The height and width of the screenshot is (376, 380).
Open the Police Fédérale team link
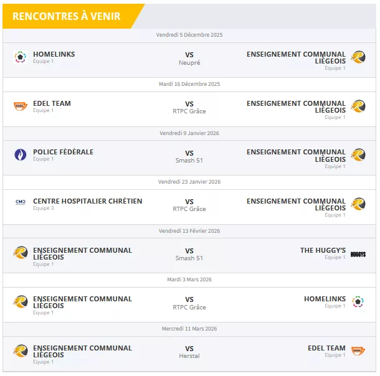coord(63,152)
